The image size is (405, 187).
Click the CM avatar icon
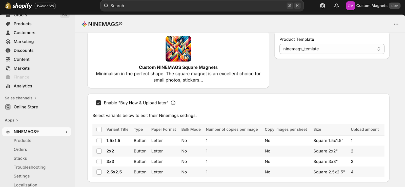(351, 6)
